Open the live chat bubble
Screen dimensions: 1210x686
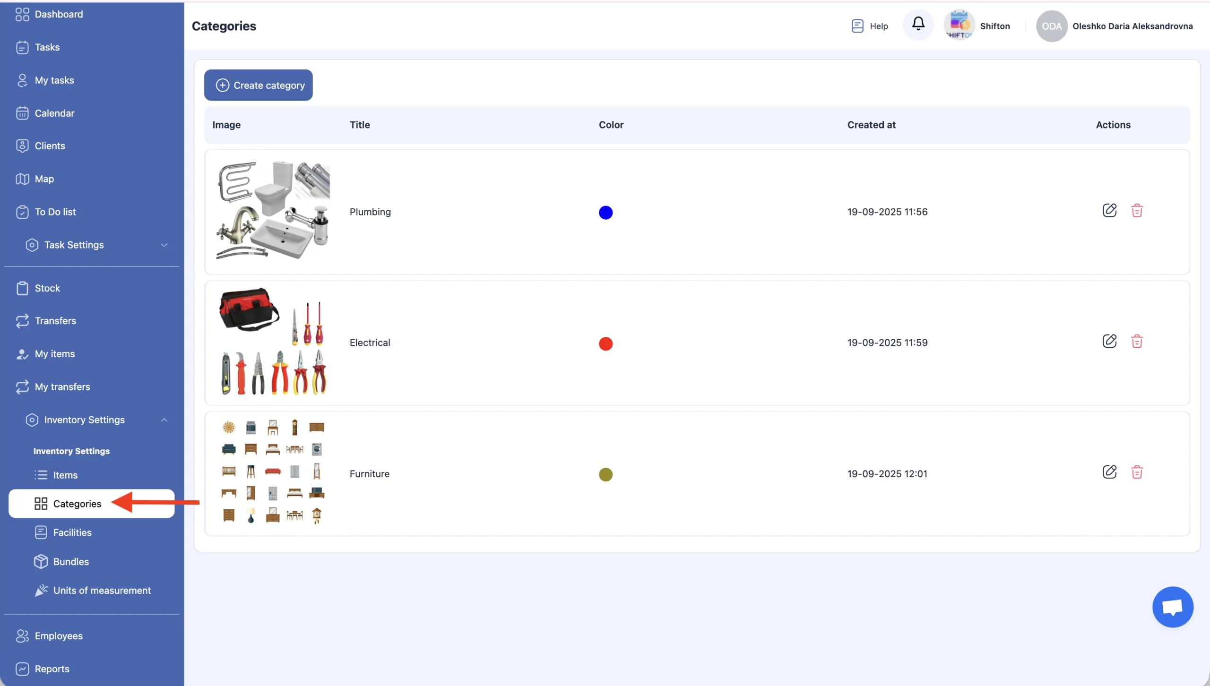click(1173, 607)
